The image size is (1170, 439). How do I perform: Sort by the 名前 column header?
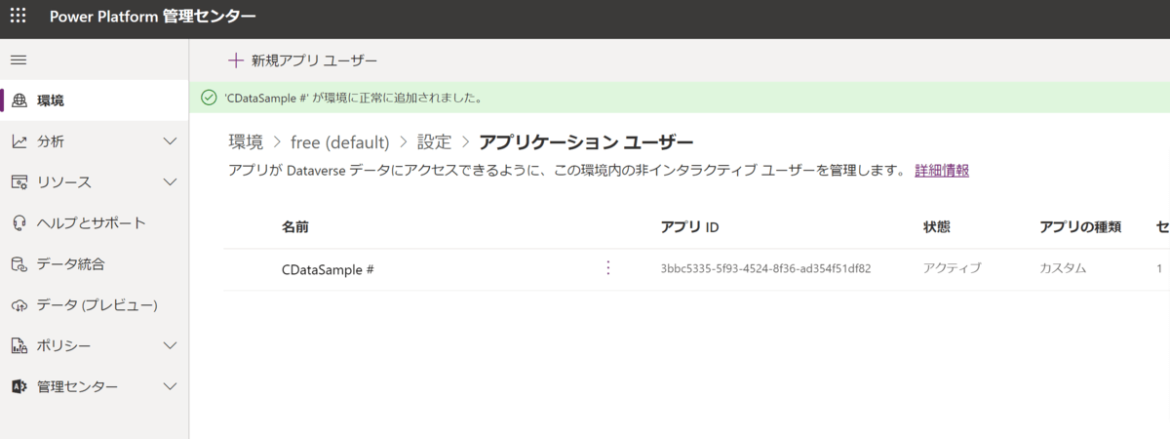[295, 227]
